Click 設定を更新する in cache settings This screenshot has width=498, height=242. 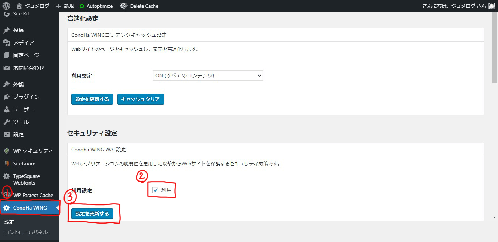tap(92, 99)
